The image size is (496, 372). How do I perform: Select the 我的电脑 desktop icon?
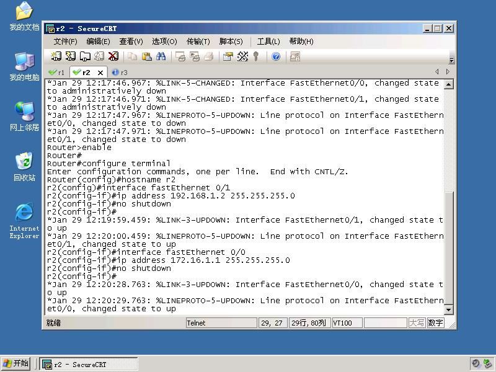[24, 67]
